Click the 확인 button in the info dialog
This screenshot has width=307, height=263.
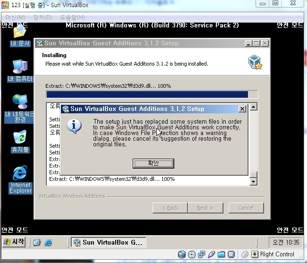(x=153, y=163)
